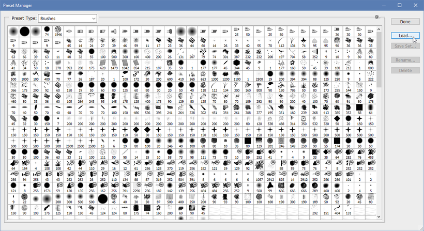424x231 pixels.
Task: Select the 453 brush preset
Action: [371, 154]
